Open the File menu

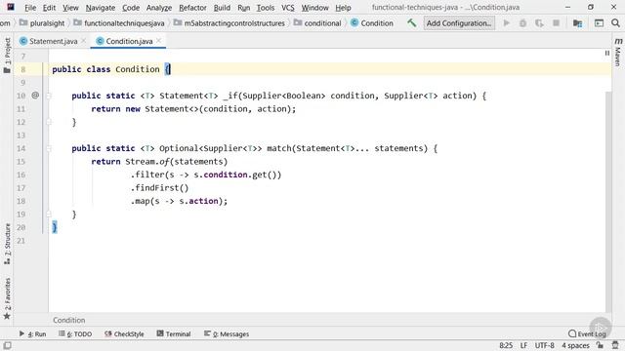tap(30, 8)
